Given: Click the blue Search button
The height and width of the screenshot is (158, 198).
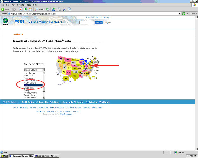Looking at the screenshot, I should pyautogui.click(x=99, y=22).
